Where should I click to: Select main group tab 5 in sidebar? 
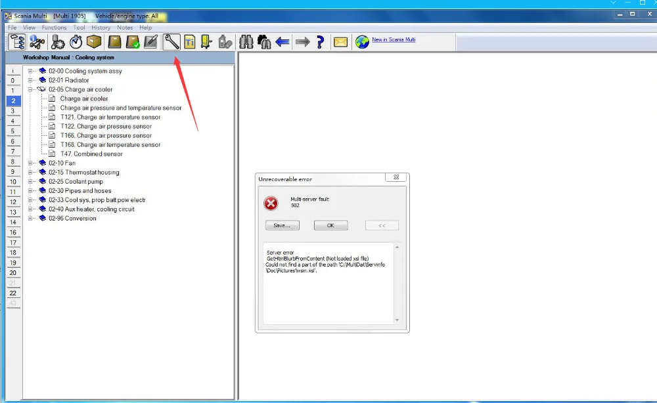(x=13, y=131)
